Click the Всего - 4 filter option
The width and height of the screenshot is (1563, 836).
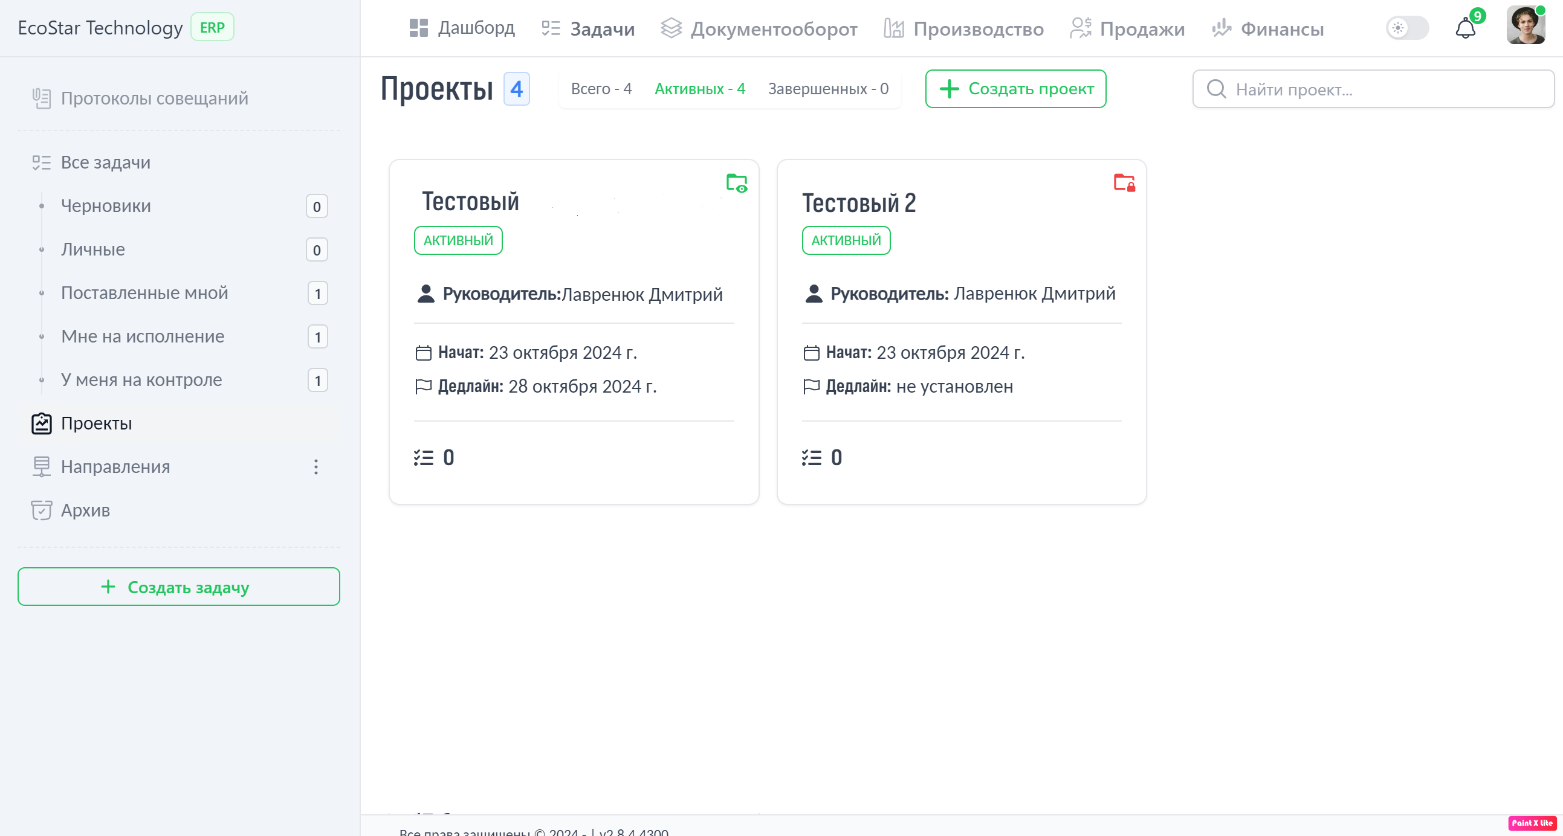click(x=601, y=89)
